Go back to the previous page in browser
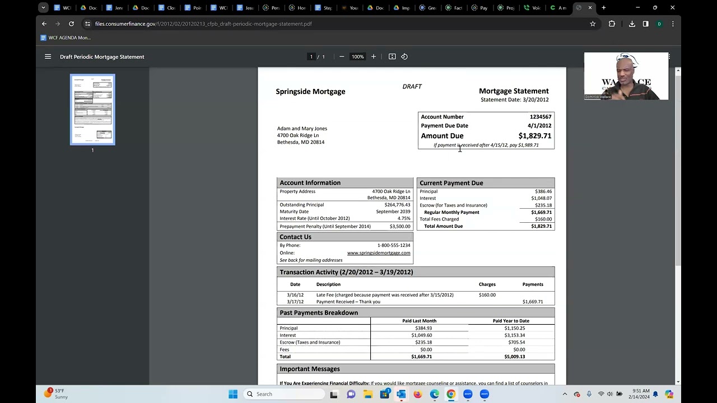Image resolution: width=717 pixels, height=403 pixels. [44, 24]
